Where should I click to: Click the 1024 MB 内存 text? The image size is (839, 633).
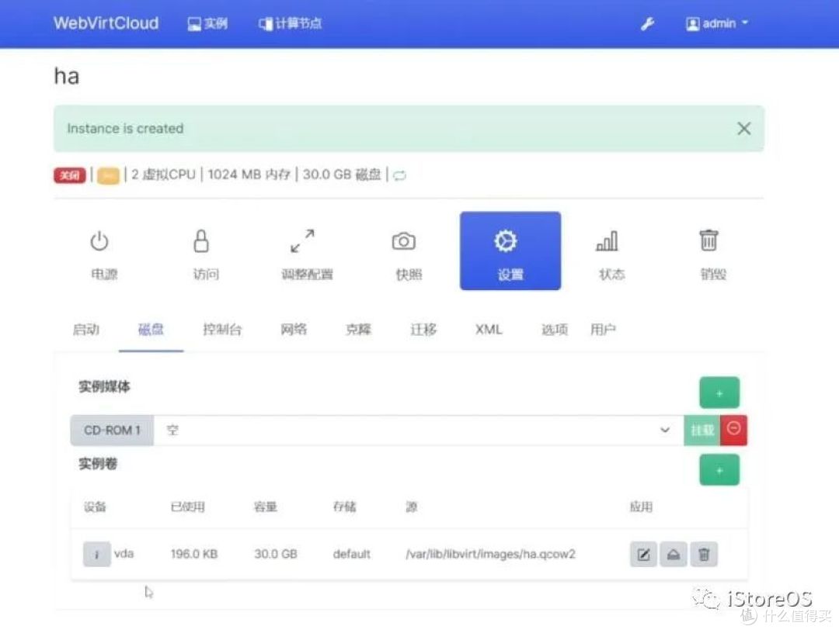pos(249,175)
